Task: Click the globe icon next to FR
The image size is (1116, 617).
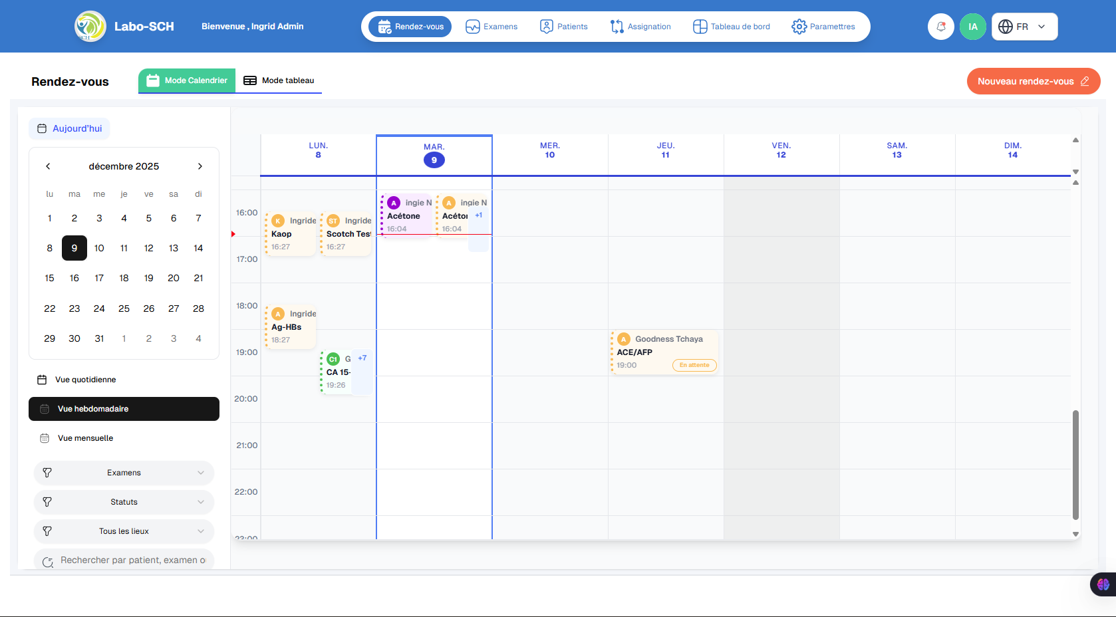Action: pos(1004,27)
